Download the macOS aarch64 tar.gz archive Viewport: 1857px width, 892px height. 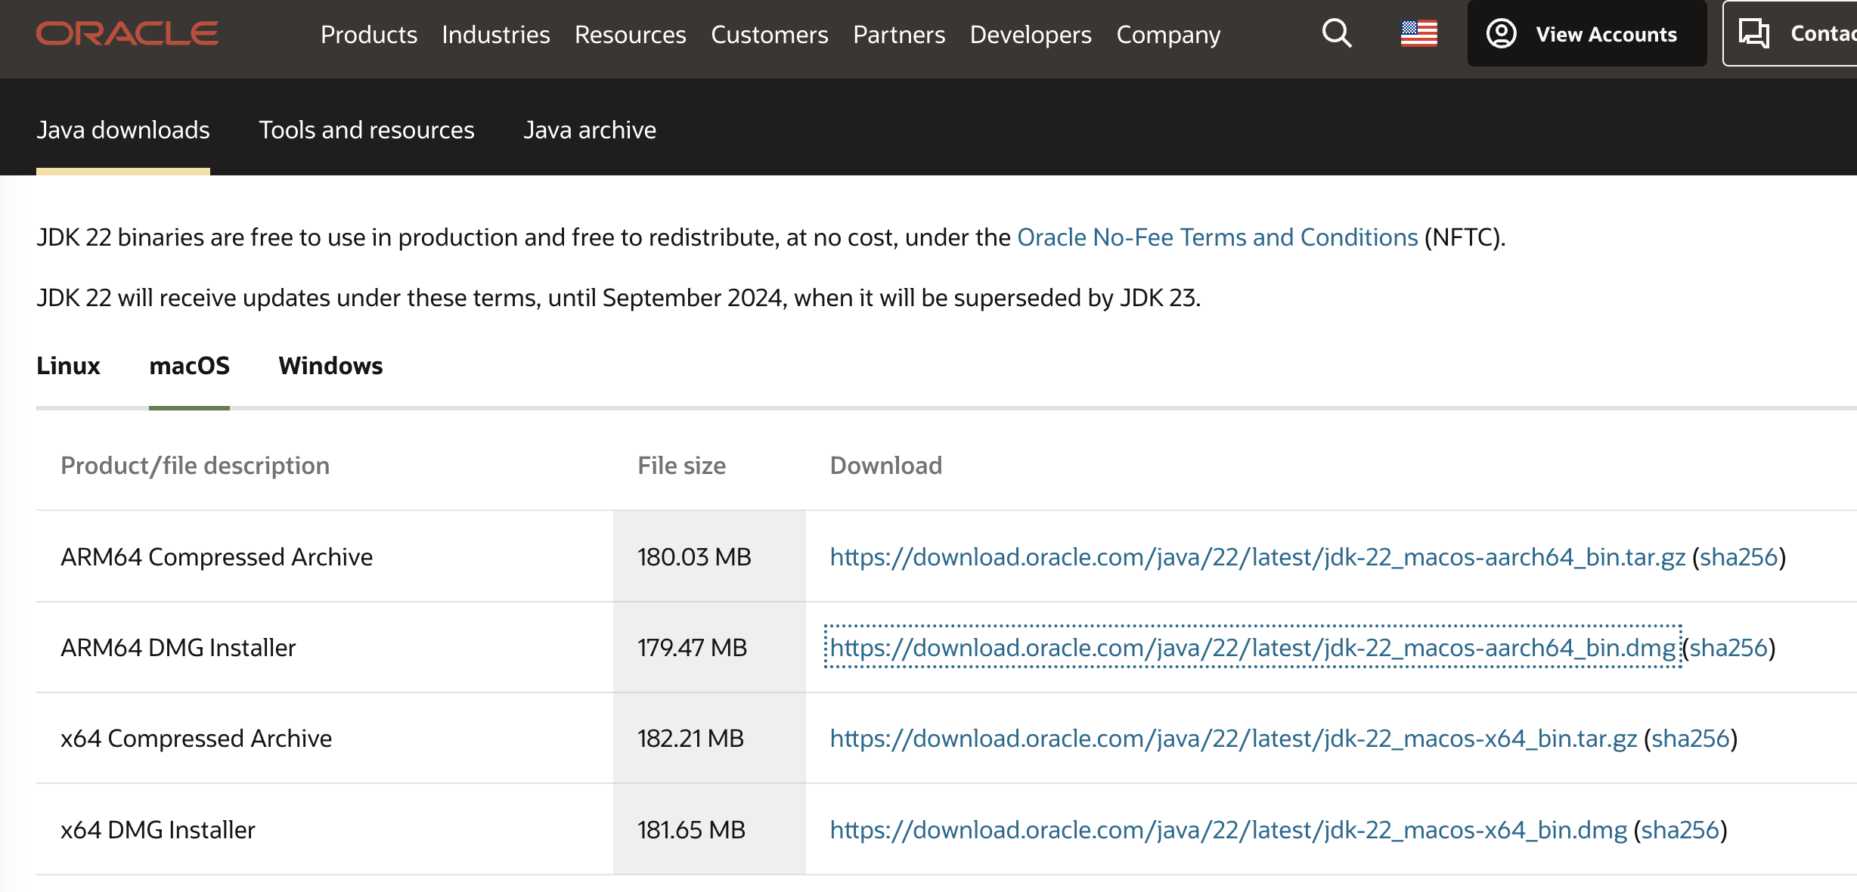(1257, 557)
